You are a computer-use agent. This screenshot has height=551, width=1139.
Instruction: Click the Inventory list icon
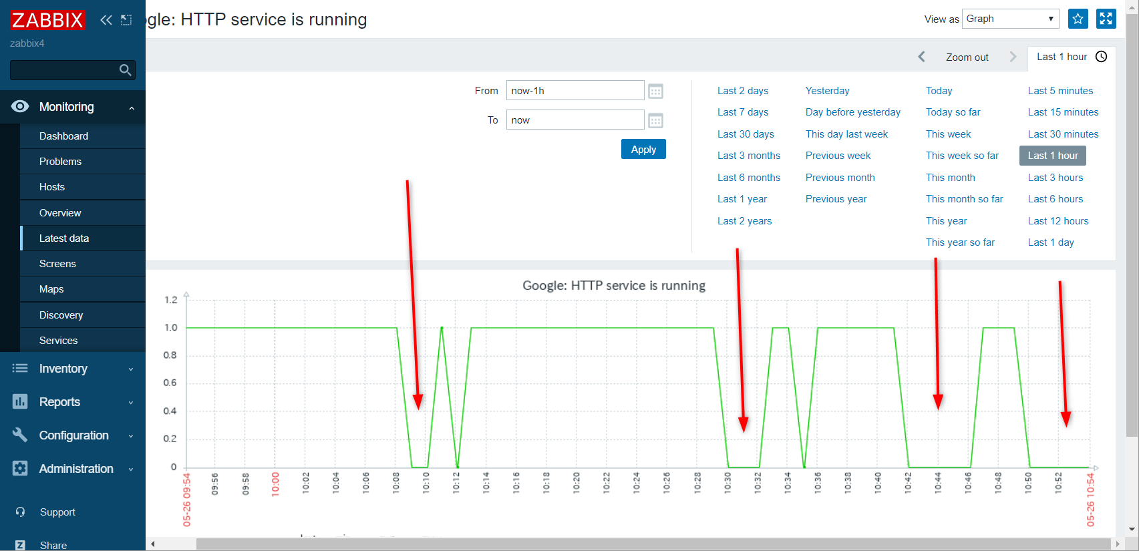click(x=20, y=368)
